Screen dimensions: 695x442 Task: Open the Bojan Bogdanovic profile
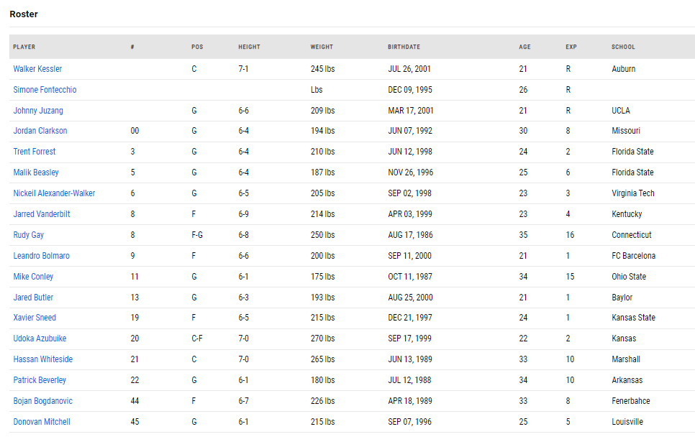[x=42, y=401]
